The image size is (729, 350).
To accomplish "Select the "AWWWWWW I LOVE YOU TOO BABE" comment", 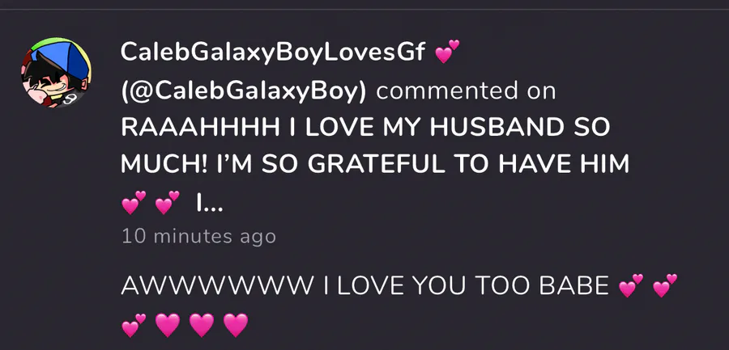I will coord(365,285).
